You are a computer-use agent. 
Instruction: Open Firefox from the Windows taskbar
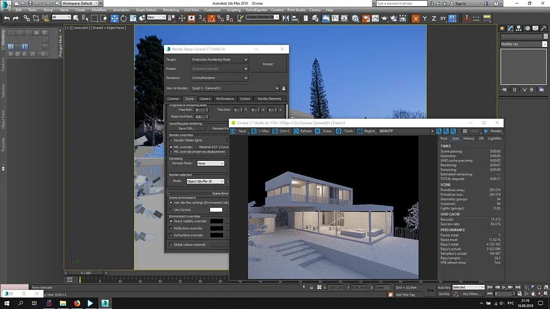[x=77, y=303]
